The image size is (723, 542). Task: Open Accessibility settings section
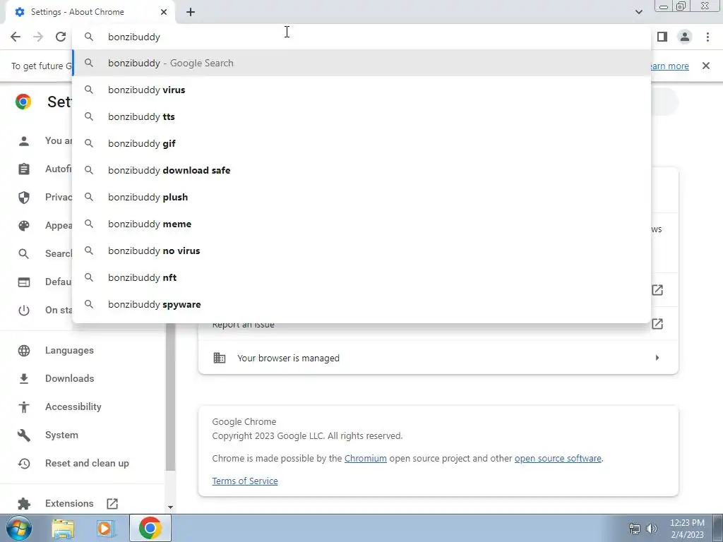click(x=73, y=406)
